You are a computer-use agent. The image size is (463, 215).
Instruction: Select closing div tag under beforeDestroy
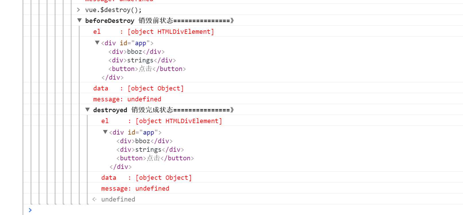tap(112, 77)
